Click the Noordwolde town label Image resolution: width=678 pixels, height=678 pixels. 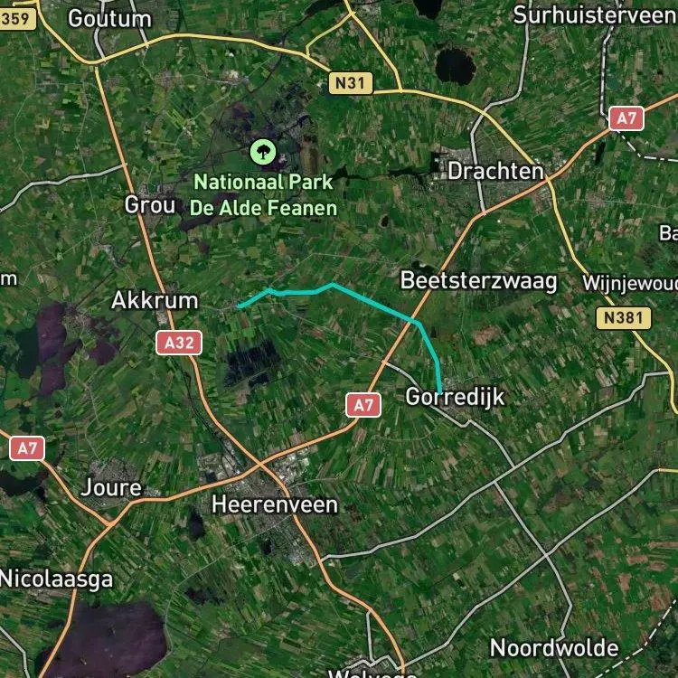pyautogui.click(x=554, y=648)
